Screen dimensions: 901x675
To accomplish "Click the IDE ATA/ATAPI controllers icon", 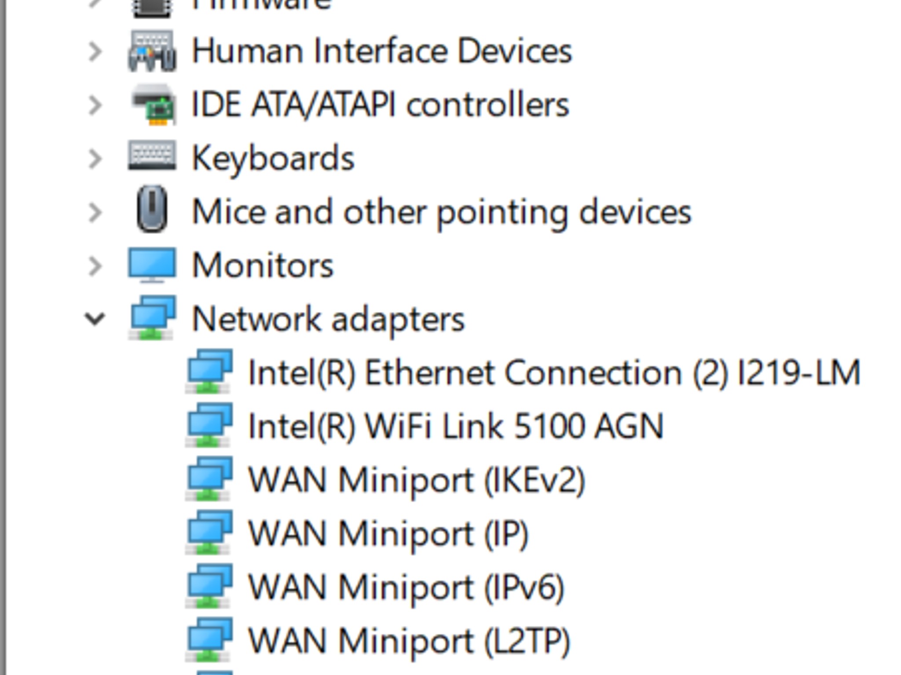I will click(x=154, y=105).
